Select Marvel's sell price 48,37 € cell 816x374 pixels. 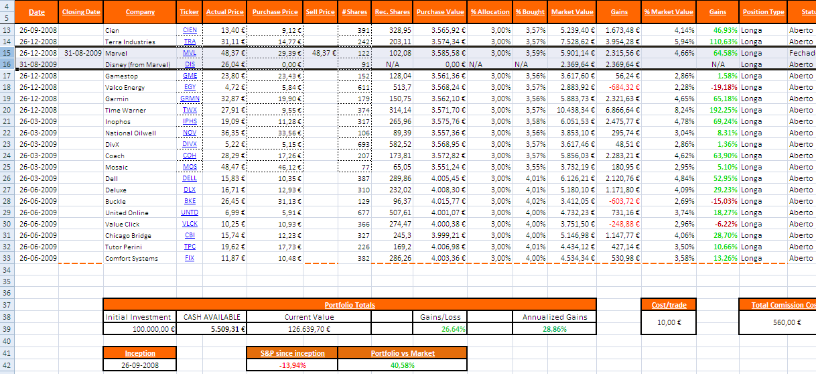320,53
